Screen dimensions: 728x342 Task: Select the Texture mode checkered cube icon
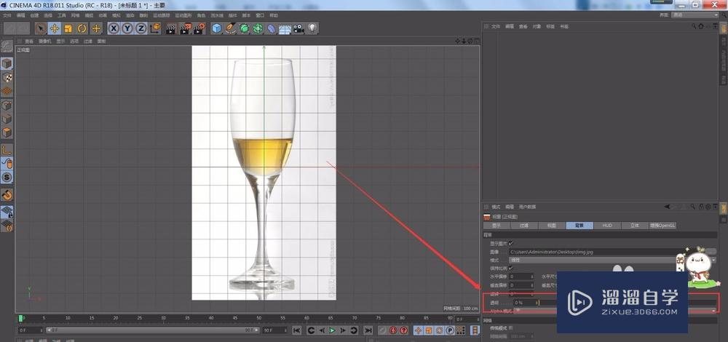(x=7, y=77)
